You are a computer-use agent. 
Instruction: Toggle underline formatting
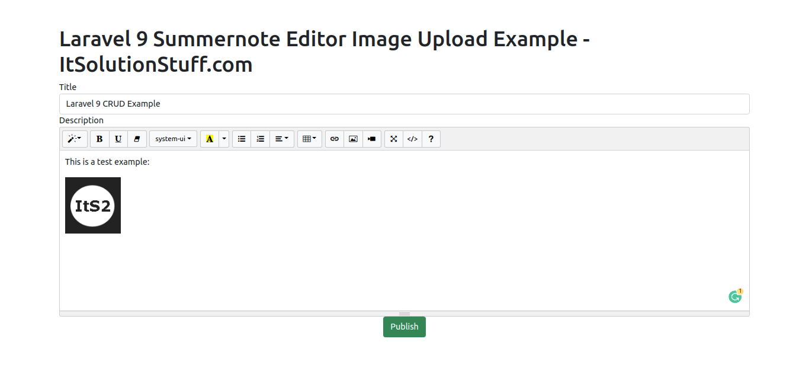click(118, 139)
